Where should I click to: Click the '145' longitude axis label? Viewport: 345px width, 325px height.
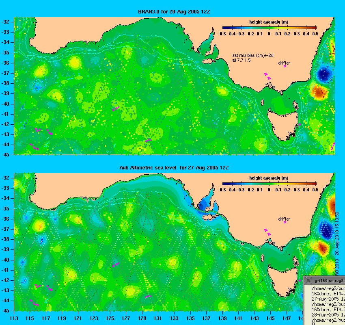[x=270, y=318]
